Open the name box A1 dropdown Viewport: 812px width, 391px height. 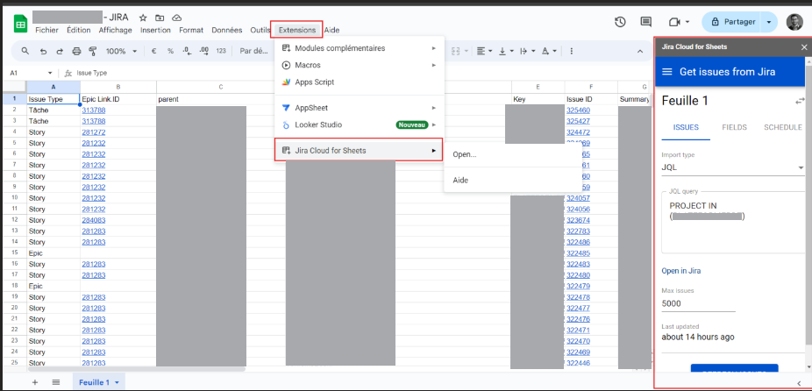[x=50, y=73]
